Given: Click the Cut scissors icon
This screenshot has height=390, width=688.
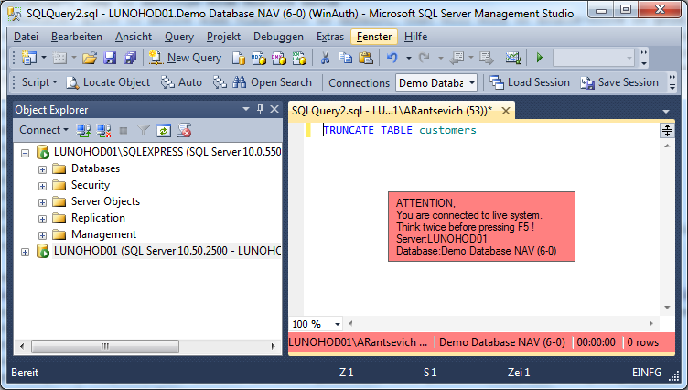Looking at the screenshot, I should point(325,58).
